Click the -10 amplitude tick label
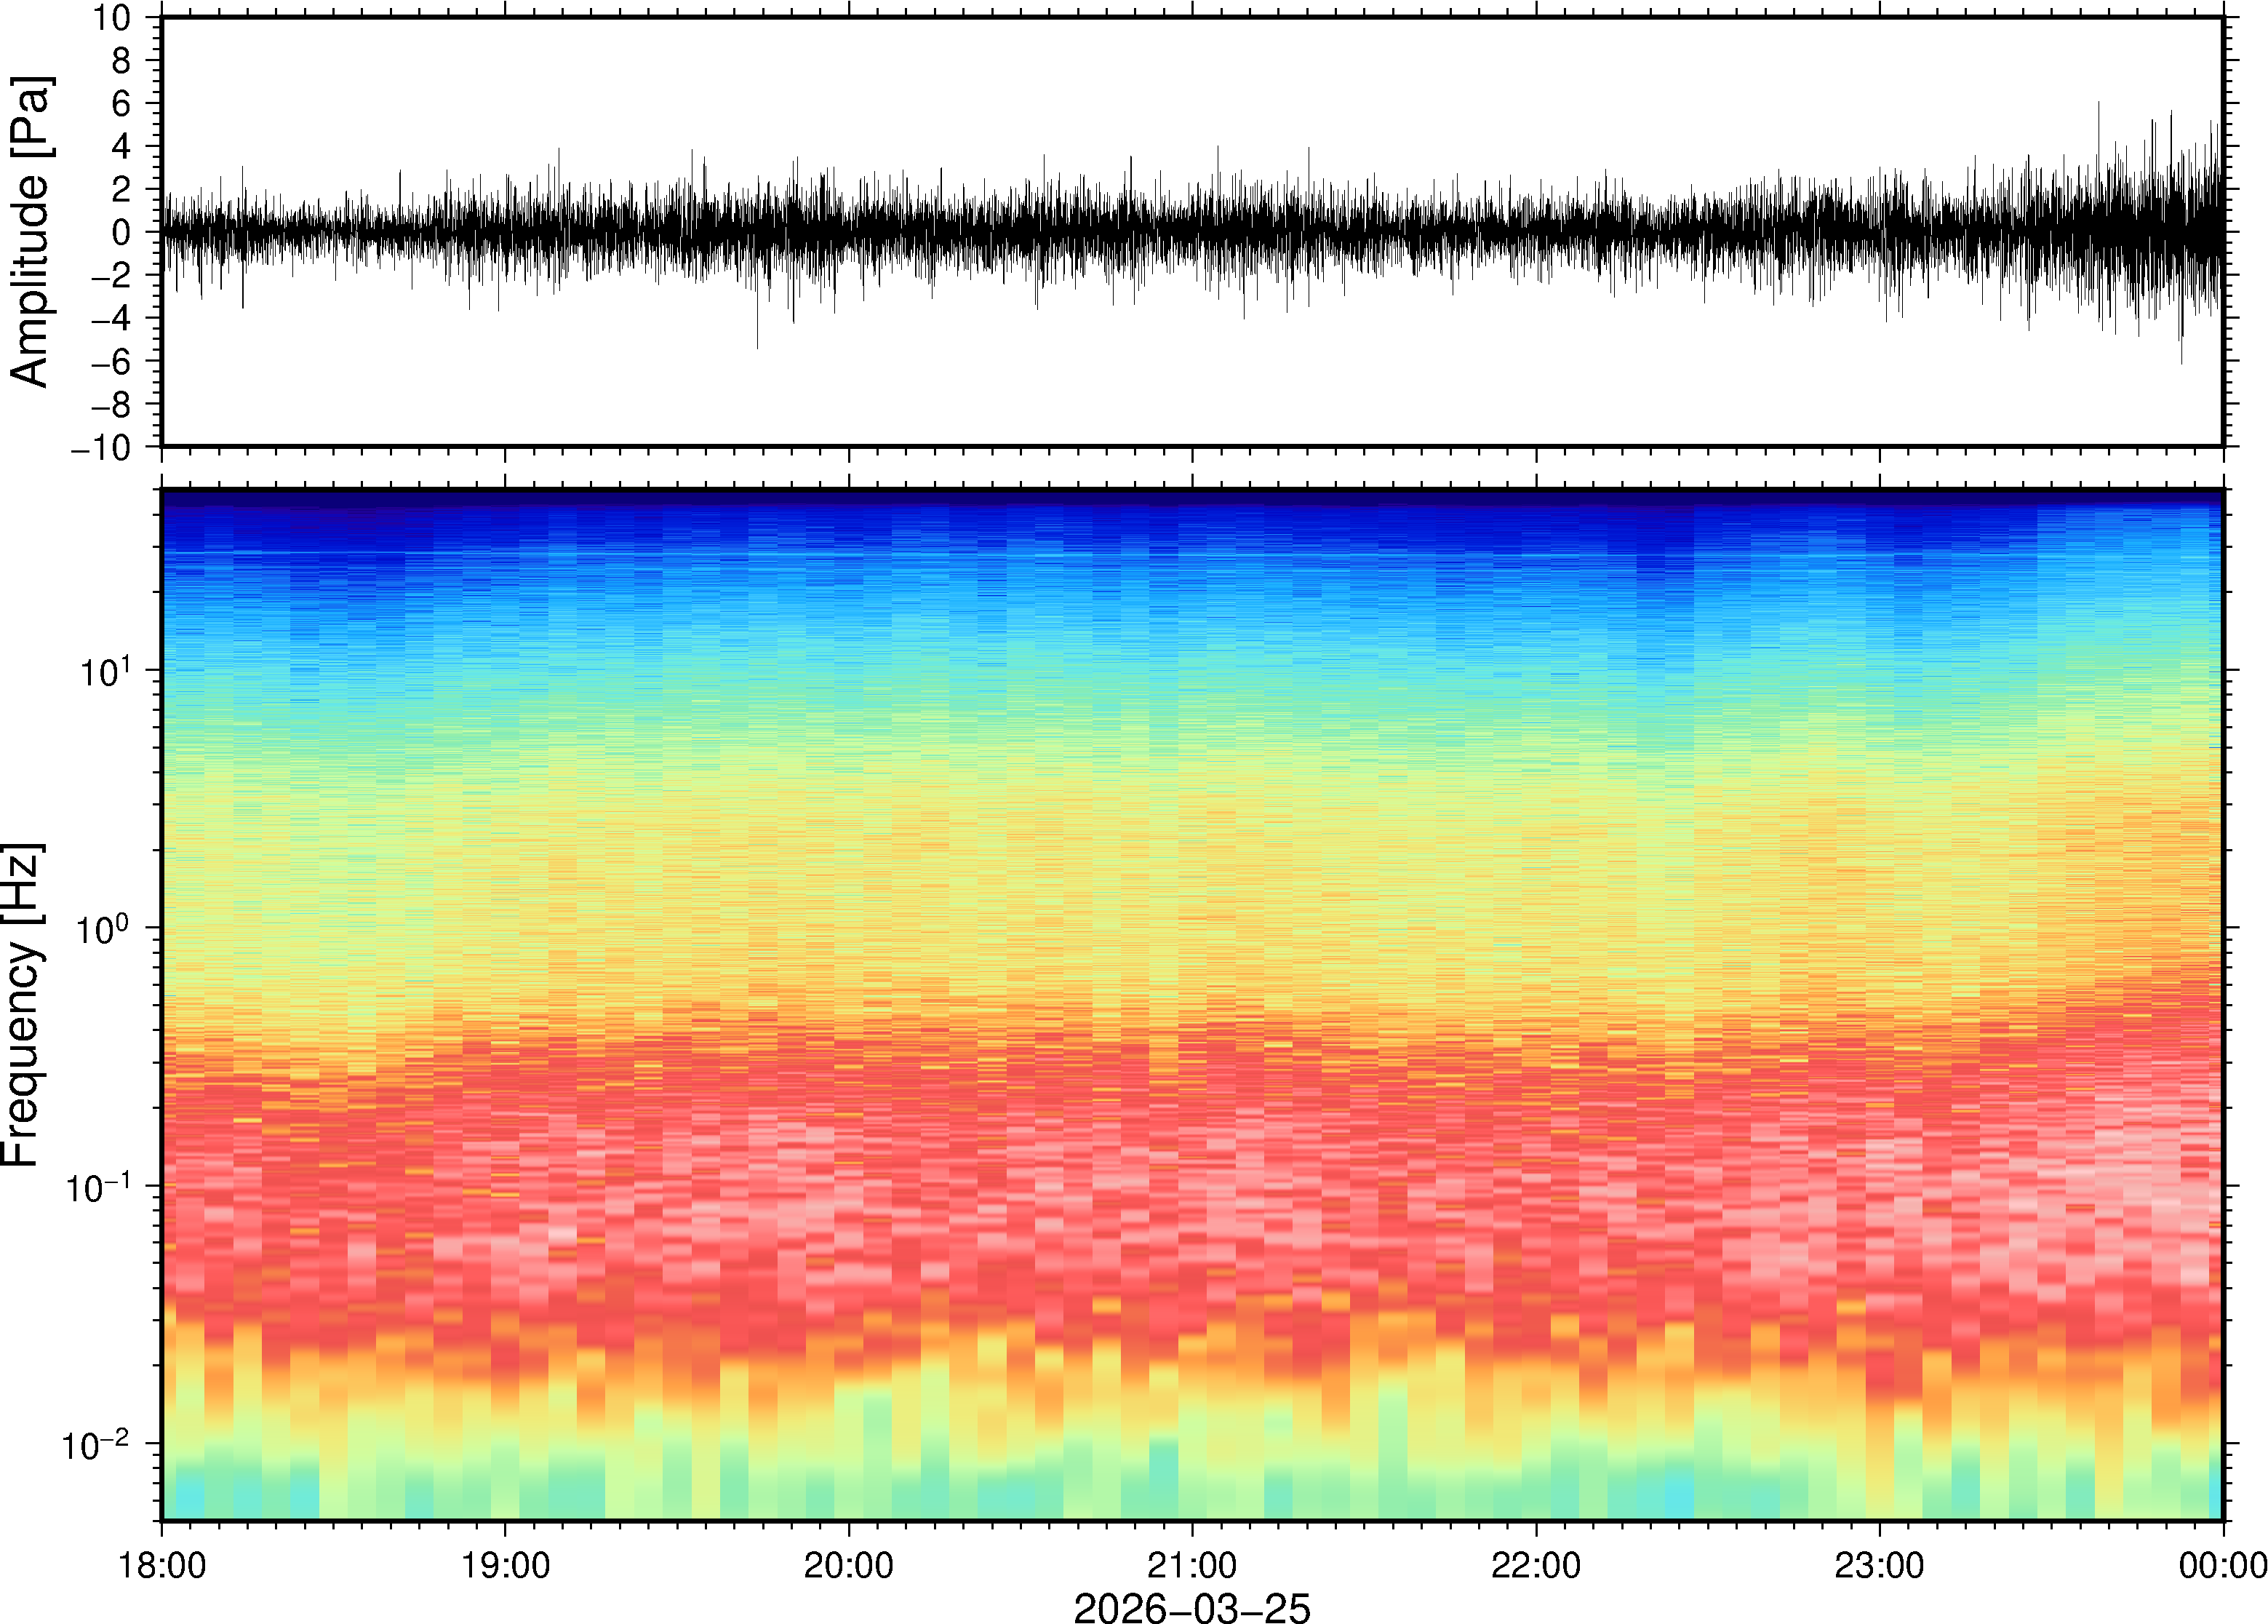Screen dimensions: 2268x1624 [x=101, y=448]
